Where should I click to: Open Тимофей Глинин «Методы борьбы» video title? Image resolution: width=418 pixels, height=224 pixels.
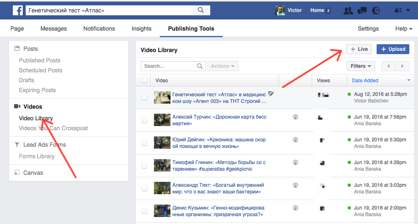(x=219, y=165)
